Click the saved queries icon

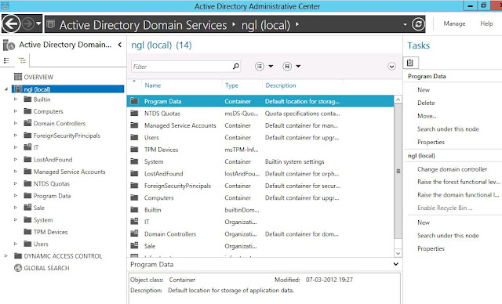pos(287,66)
